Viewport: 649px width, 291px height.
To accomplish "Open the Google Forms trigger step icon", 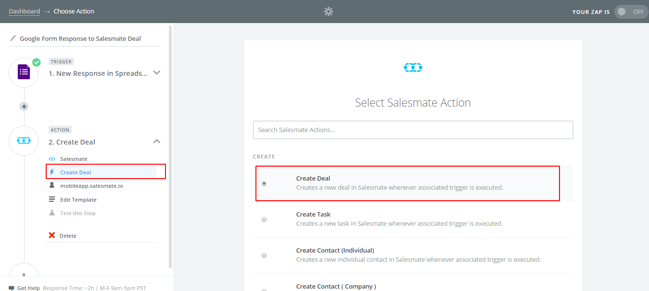I will (x=24, y=73).
